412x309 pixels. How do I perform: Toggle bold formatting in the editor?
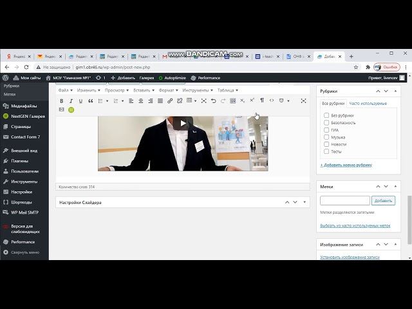pyautogui.click(x=62, y=101)
